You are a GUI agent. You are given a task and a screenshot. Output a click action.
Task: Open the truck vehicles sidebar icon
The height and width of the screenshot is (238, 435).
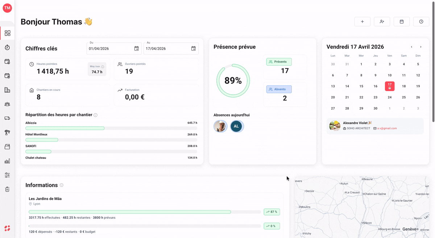tap(7, 118)
